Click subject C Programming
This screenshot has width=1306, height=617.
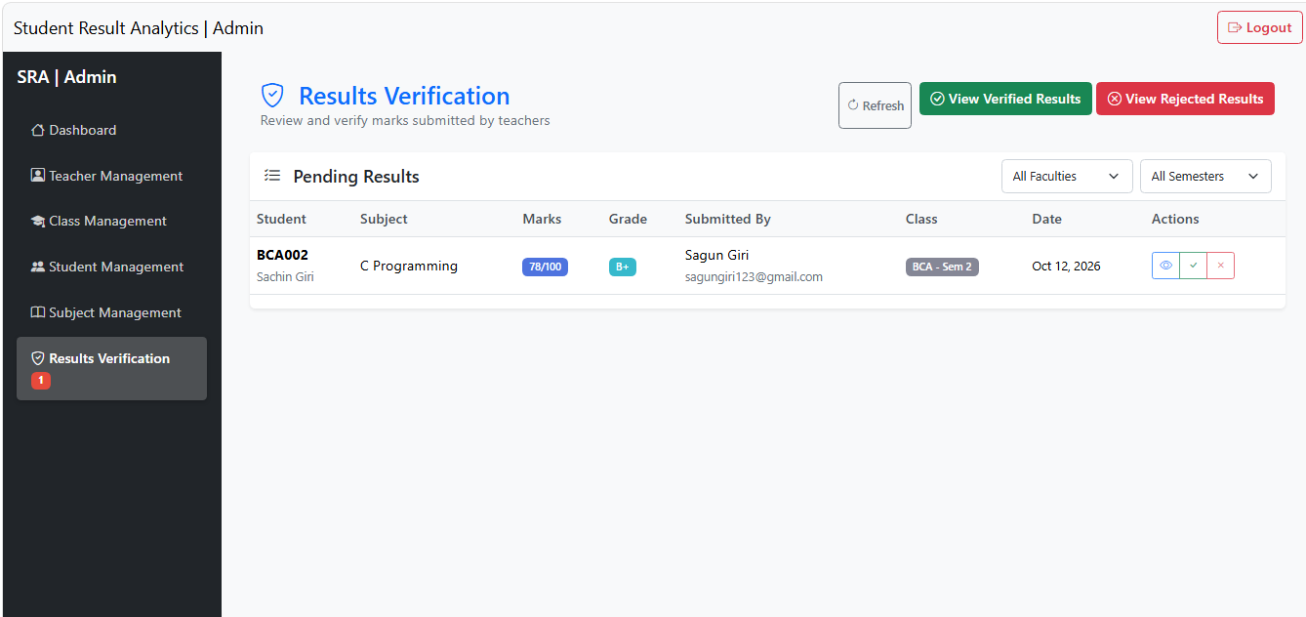click(x=409, y=266)
